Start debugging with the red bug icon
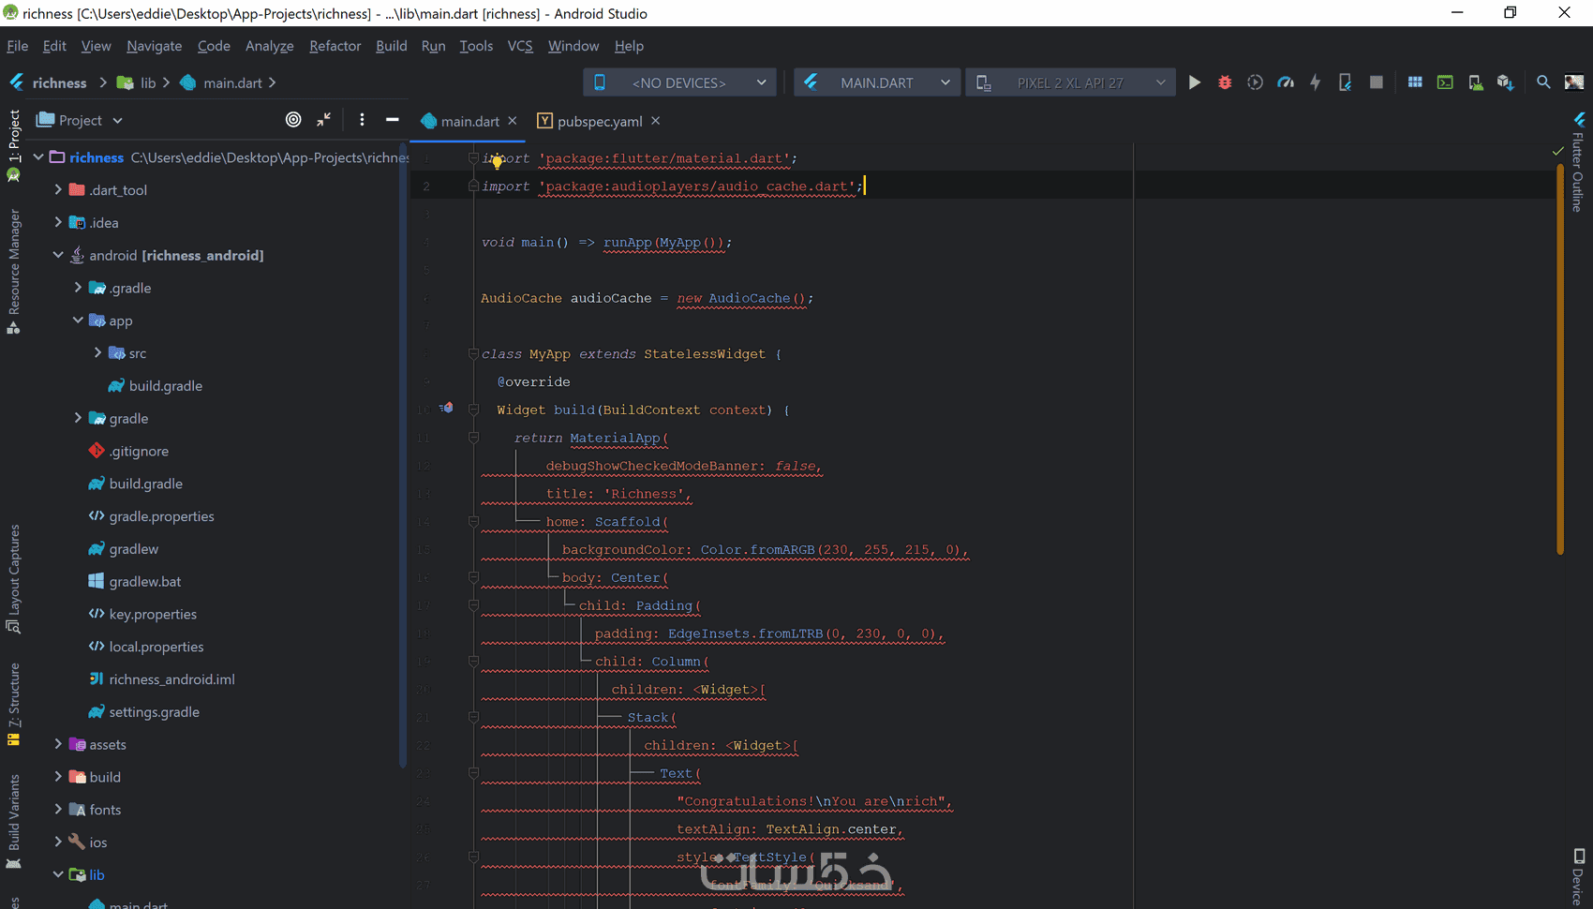The width and height of the screenshot is (1593, 909). pyautogui.click(x=1225, y=82)
